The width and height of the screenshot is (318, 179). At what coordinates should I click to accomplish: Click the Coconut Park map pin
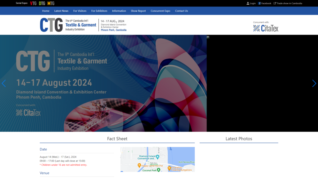point(159,170)
